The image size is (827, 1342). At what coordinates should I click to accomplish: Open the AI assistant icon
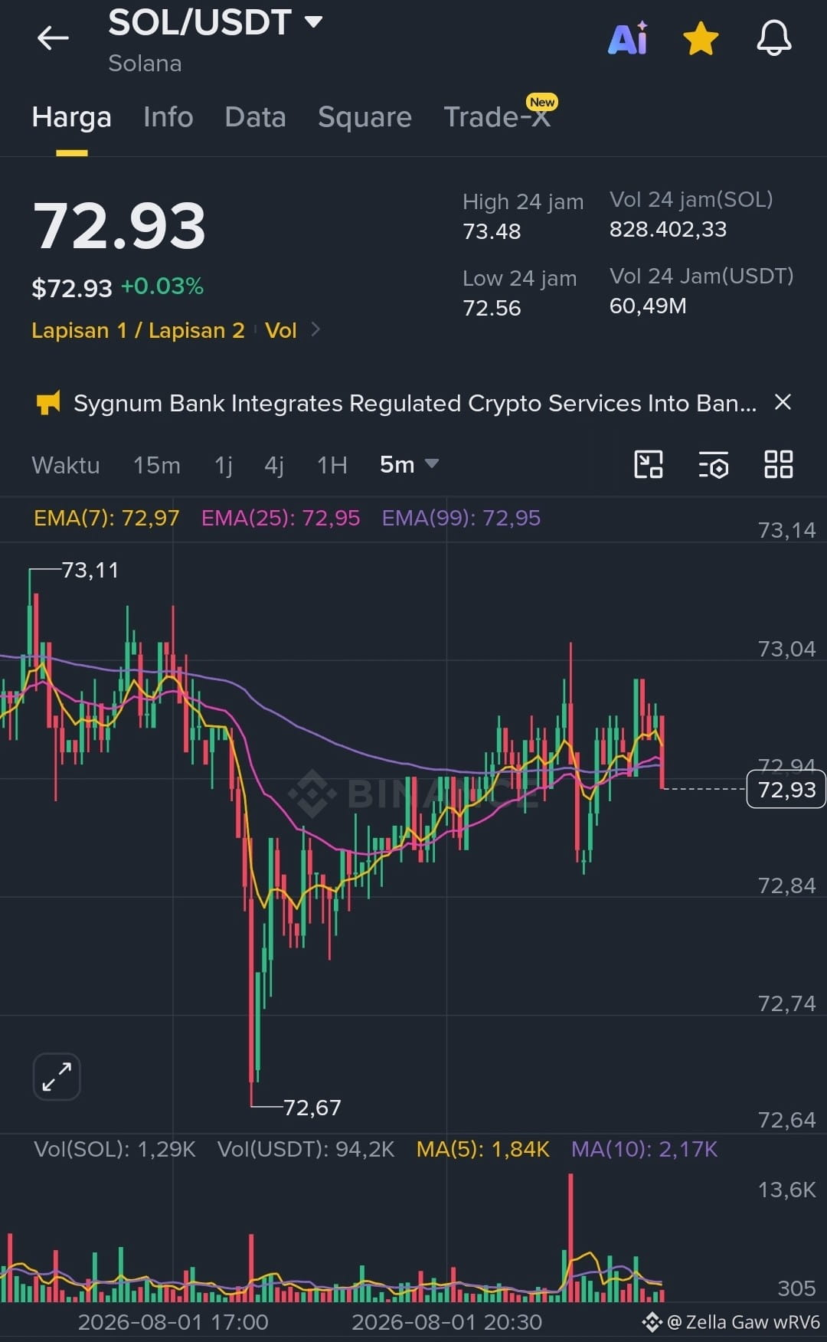click(628, 38)
